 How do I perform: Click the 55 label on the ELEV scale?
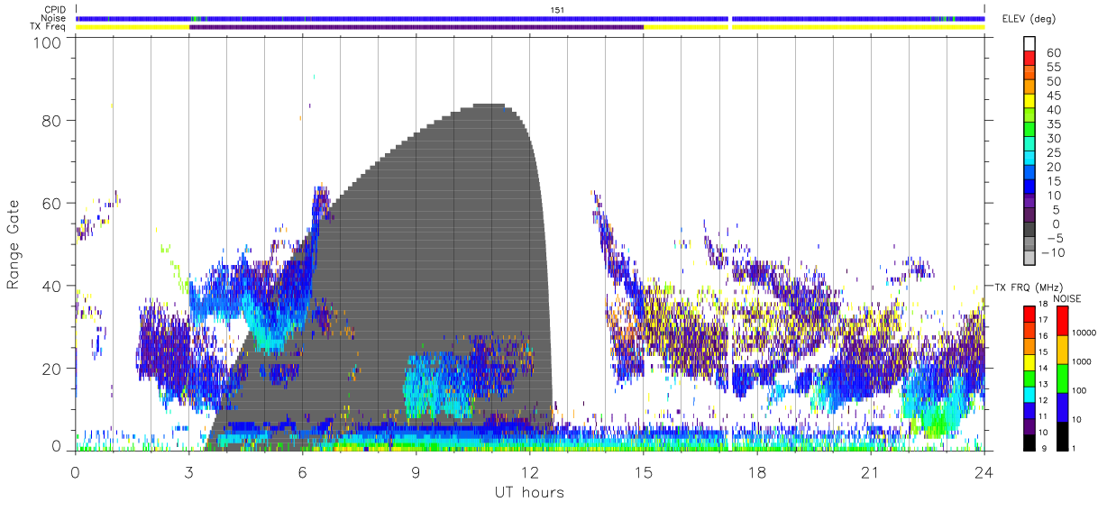point(1053,68)
